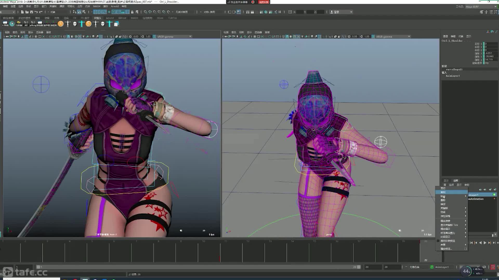The height and width of the screenshot is (280, 499).
Task: Click the cyan figure icon beside the cube
Action: coord(109,24)
